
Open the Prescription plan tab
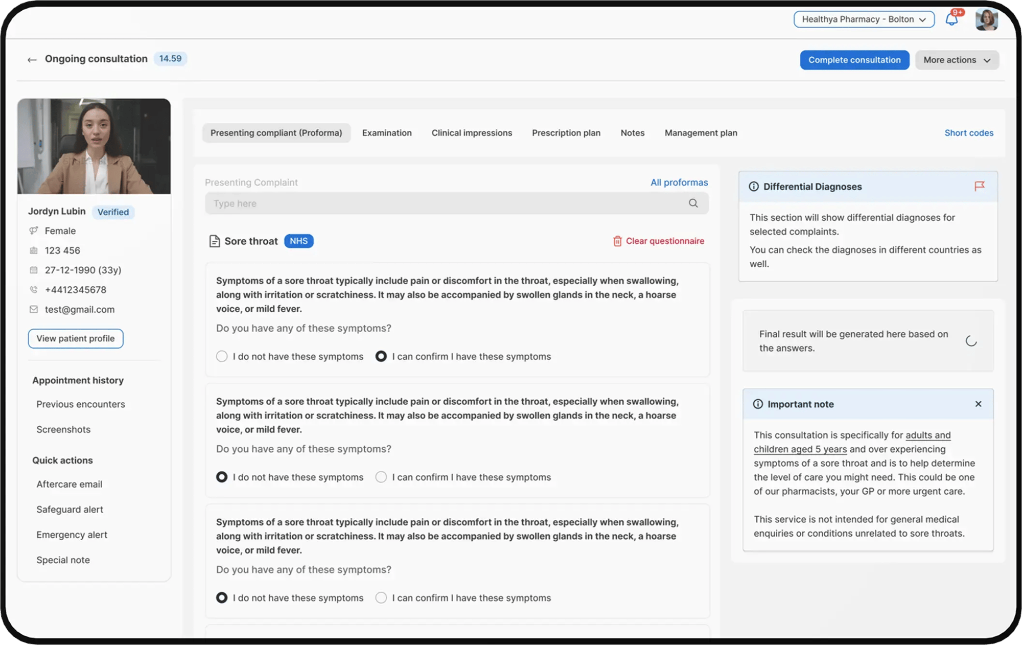coord(566,133)
